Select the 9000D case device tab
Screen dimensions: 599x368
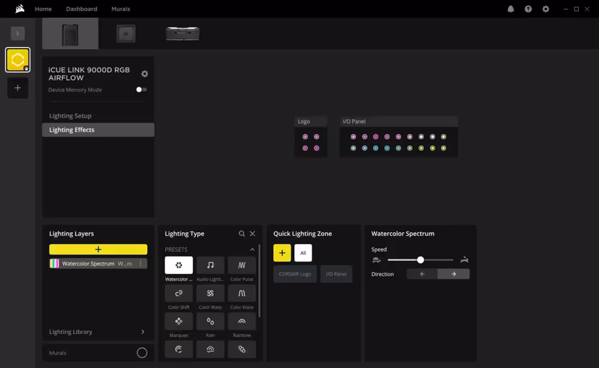click(70, 33)
